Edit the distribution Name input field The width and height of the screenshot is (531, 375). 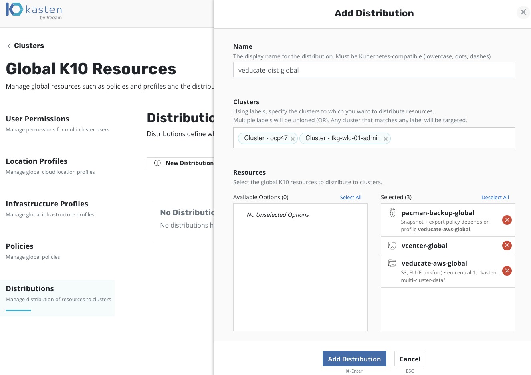point(374,70)
